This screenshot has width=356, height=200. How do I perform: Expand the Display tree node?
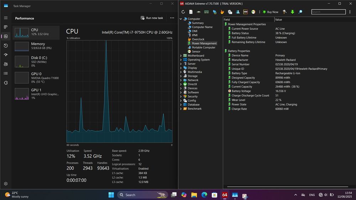tap(181, 68)
